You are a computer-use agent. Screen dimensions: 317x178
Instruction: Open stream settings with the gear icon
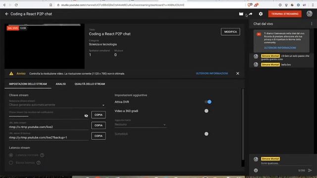261,14
